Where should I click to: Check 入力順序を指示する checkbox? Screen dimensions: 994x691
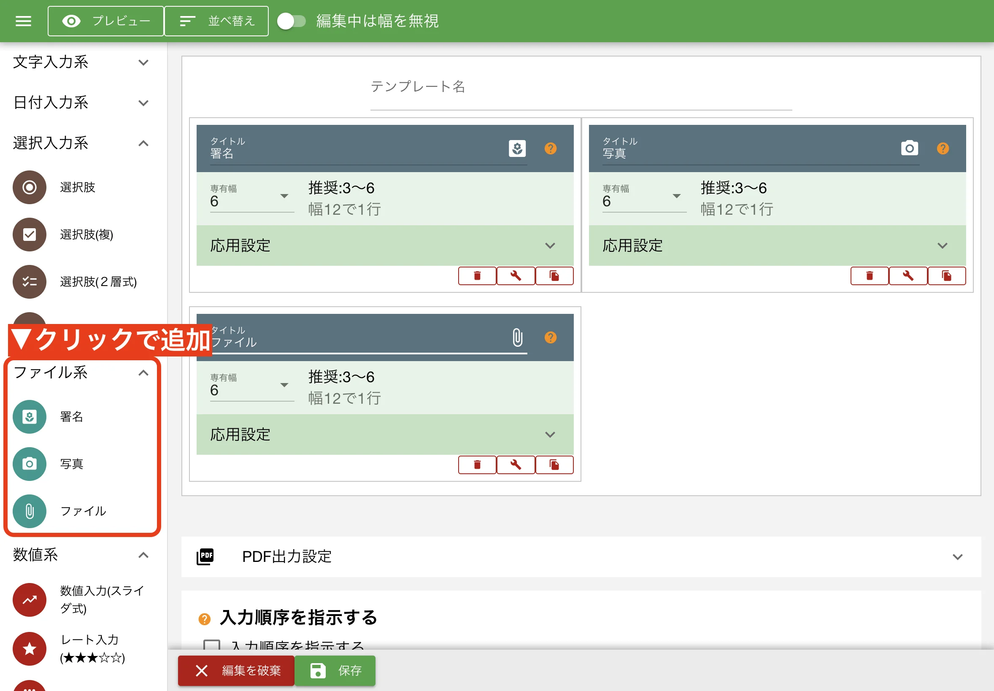coord(212,645)
